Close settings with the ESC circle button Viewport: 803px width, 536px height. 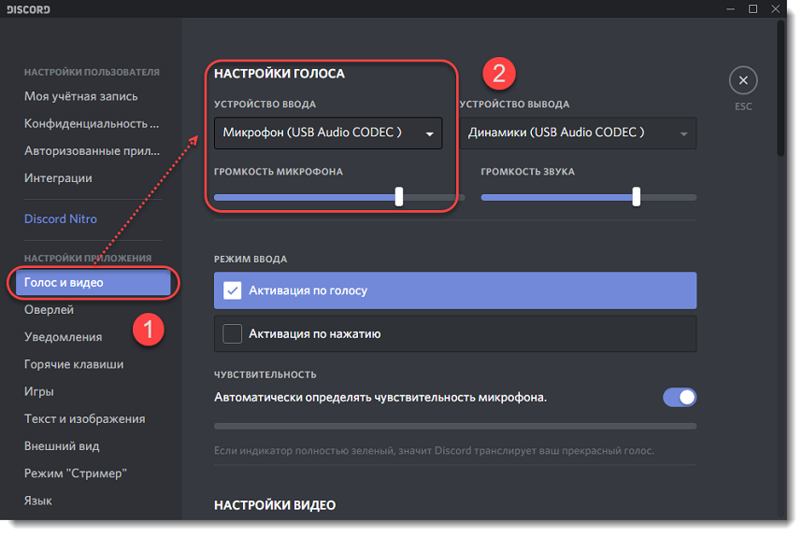(743, 80)
